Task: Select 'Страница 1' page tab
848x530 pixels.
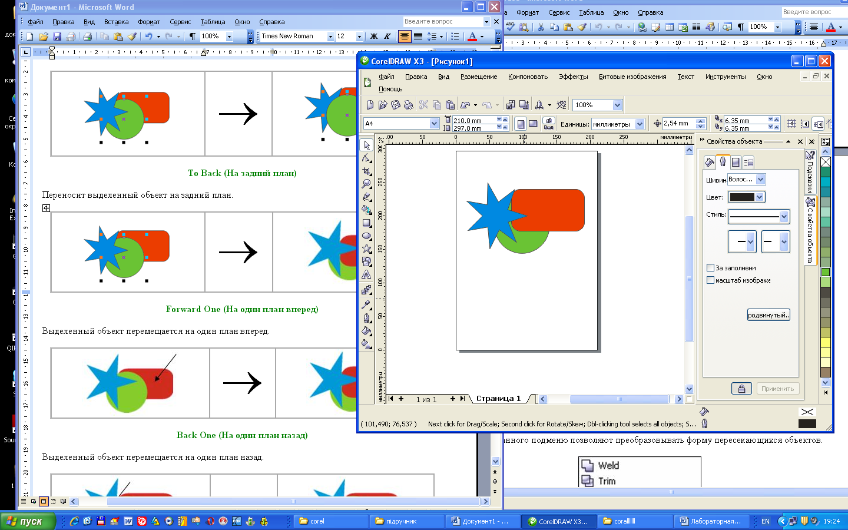Action: [498, 399]
